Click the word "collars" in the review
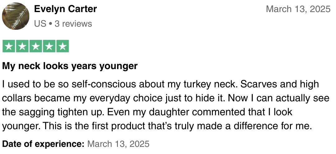 pyautogui.click(x=17, y=98)
